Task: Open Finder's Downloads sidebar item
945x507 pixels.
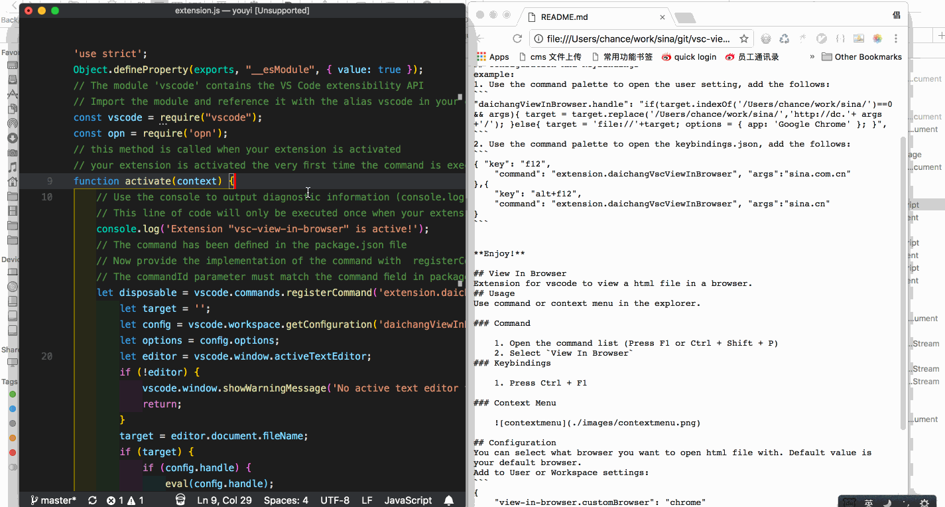Action: tap(12, 138)
